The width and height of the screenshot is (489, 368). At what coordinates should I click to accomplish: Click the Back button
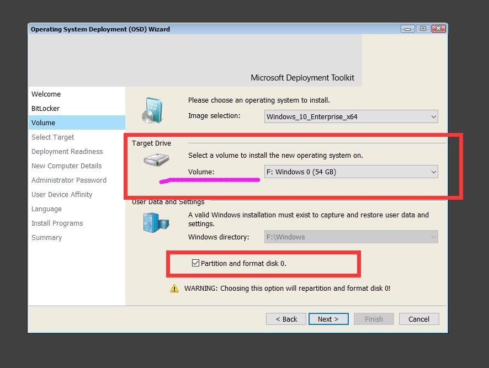(x=286, y=319)
